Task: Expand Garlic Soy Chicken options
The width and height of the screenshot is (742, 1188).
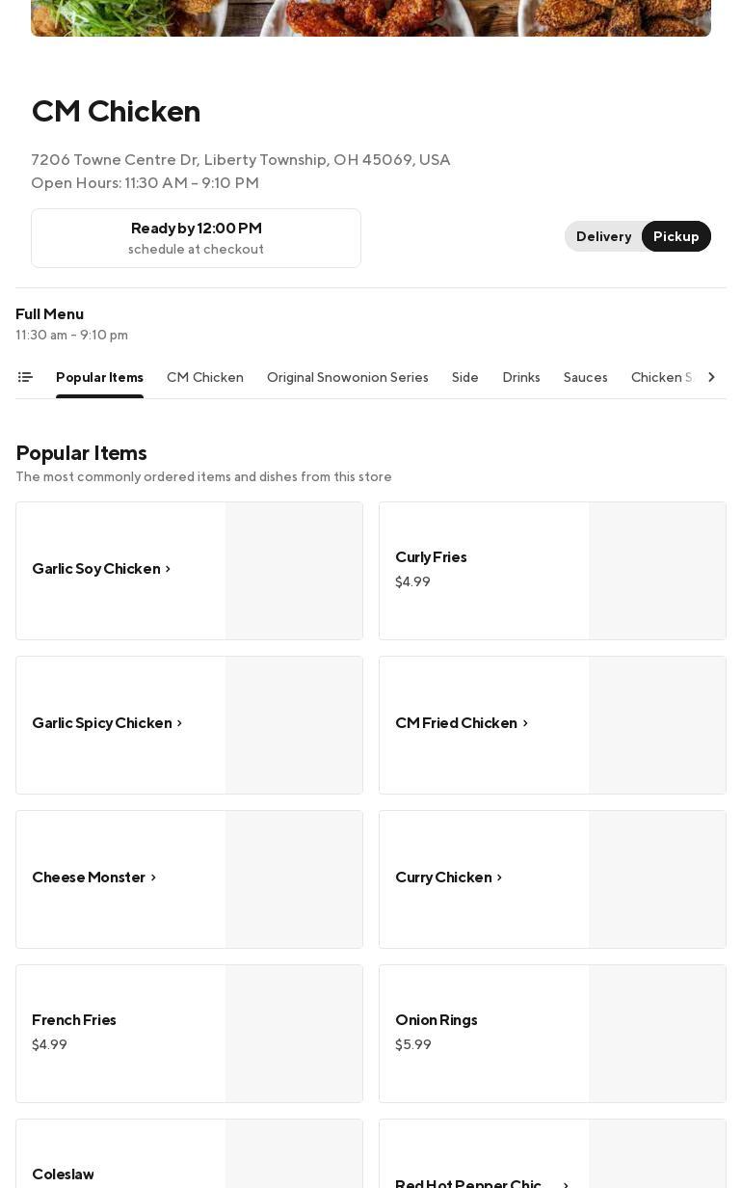Action: tap(102, 569)
